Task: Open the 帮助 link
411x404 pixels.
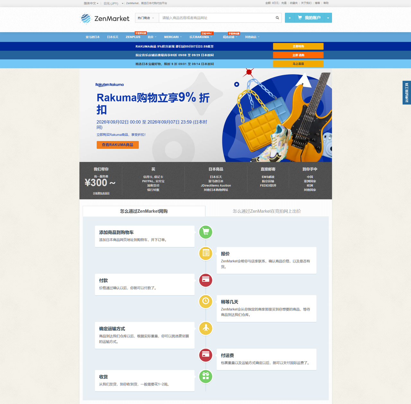Action: click(326, 3)
